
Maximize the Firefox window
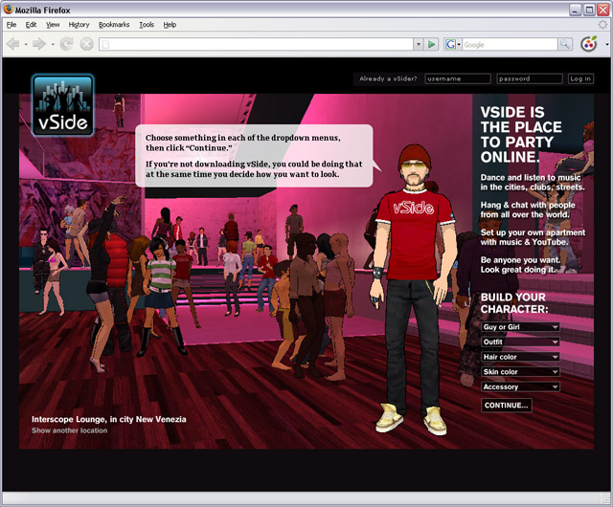click(589, 10)
